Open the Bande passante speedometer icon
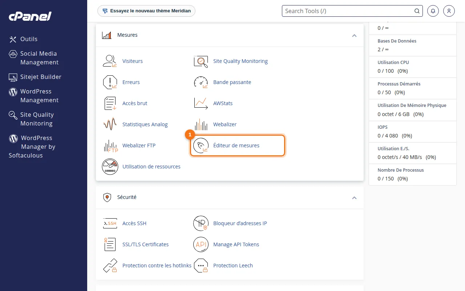The height and width of the screenshot is (291, 465). (201, 82)
